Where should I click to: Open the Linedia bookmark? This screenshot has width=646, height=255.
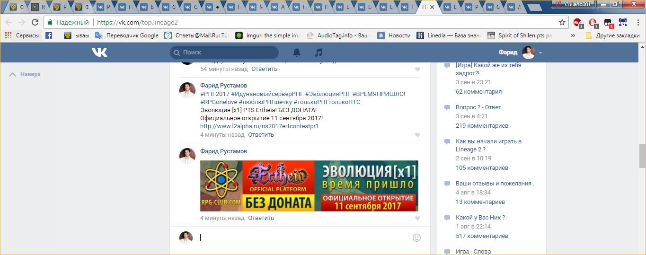pyautogui.click(x=449, y=35)
